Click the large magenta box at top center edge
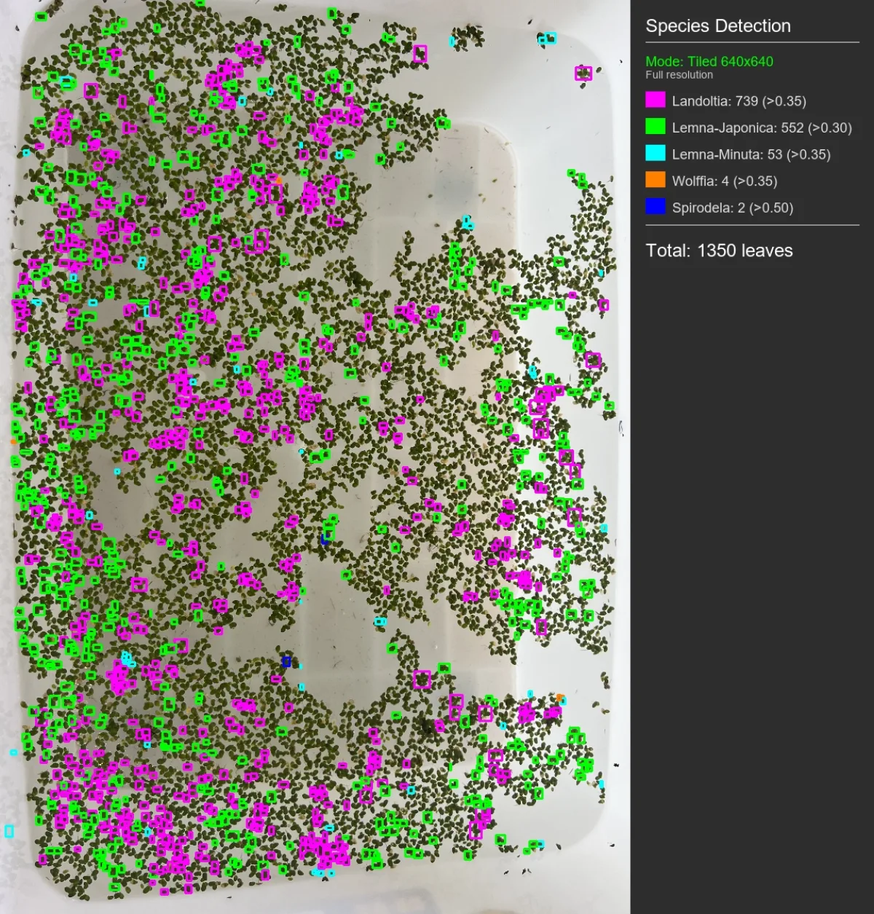Viewport: 874px width, 914px height. [420, 53]
